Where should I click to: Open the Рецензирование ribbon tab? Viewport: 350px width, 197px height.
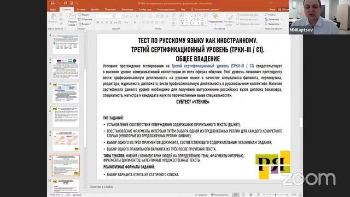[x=166, y=9]
